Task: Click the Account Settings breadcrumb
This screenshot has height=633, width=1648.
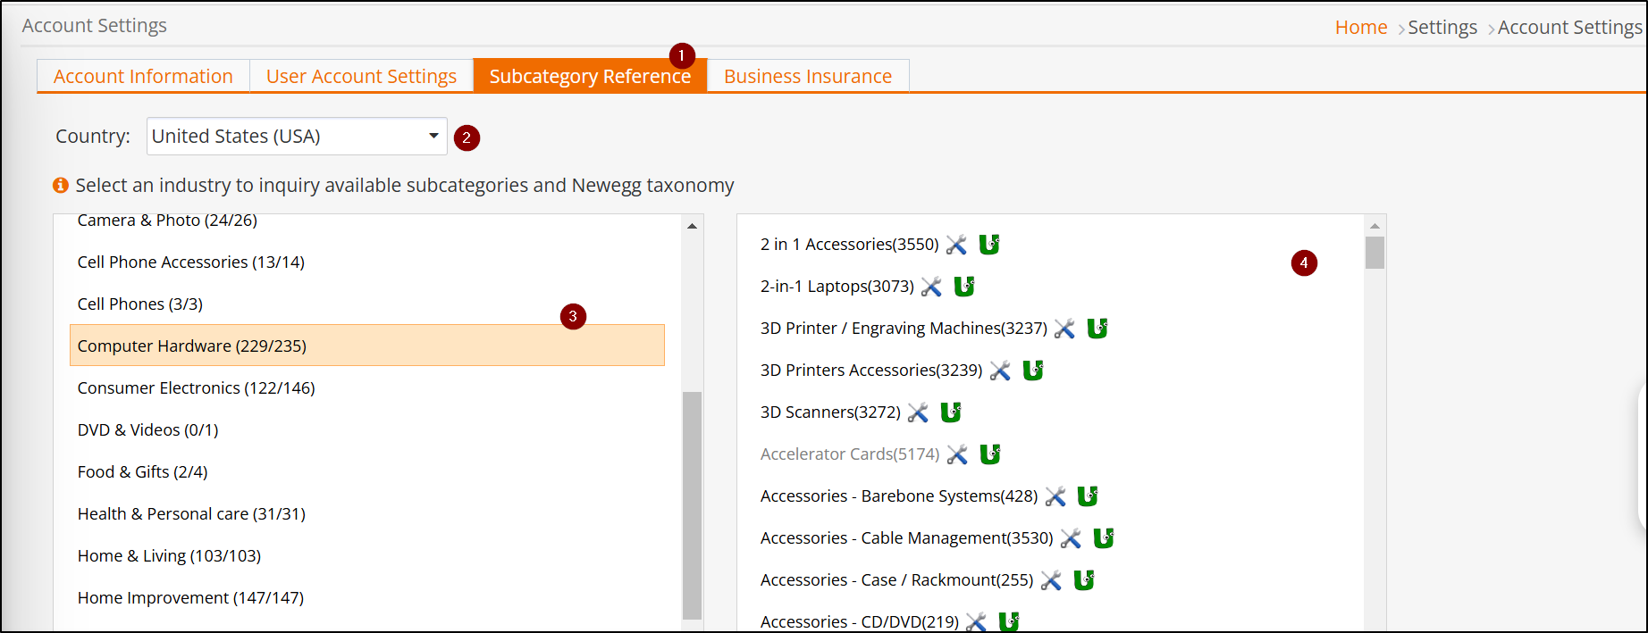Action: pos(1570,27)
